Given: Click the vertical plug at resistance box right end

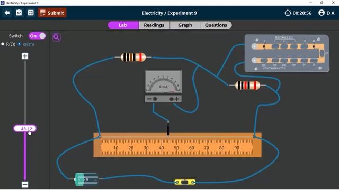Looking at the screenshot, I should 322,53.
